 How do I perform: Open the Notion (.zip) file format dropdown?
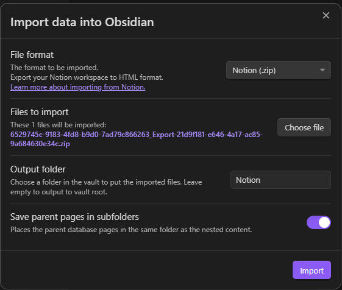pyautogui.click(x=279, y=70)
